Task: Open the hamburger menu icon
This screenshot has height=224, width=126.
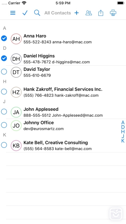Action: [x=13, y=13]
